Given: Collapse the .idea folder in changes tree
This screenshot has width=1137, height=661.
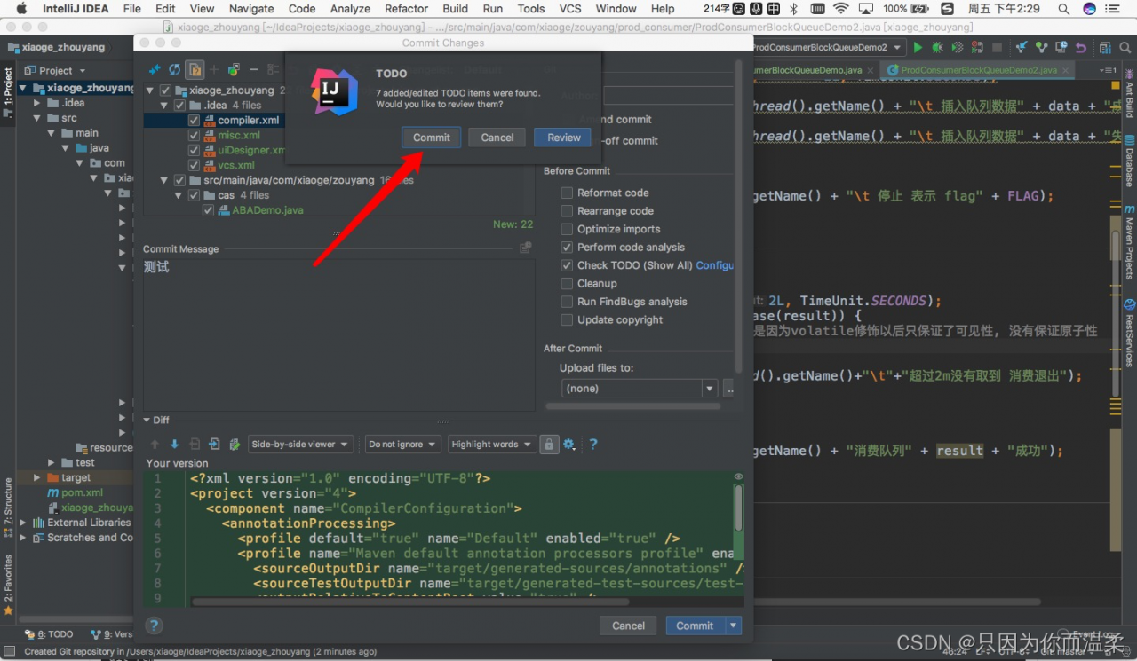Looking at the screenshot, I should (164, 106).
